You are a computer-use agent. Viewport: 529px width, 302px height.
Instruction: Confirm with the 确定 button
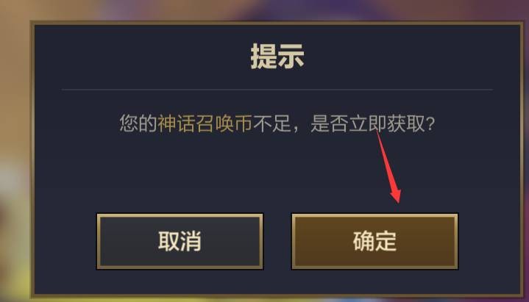374,241
